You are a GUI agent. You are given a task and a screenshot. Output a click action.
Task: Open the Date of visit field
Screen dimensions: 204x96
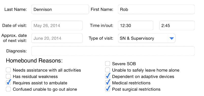point(57,26)
